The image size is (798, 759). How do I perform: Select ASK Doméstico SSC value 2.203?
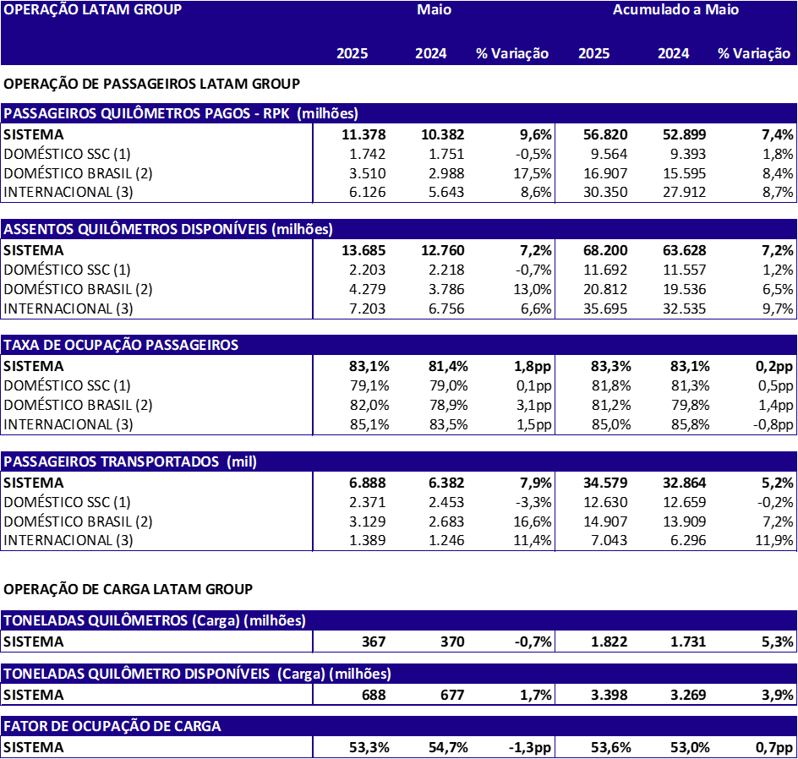(x=368, y=270)
